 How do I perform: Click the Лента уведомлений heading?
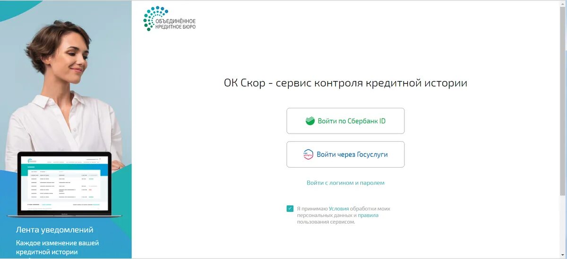click(x=55, y=230)
